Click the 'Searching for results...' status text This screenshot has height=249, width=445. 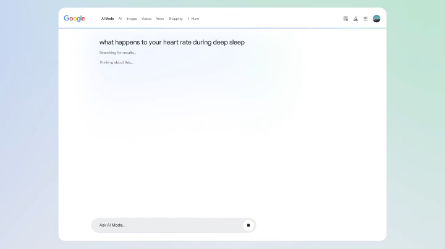[117, 53]
